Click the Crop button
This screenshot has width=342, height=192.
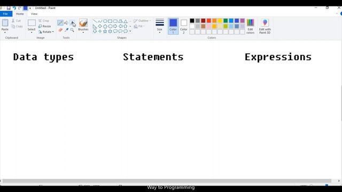coord(44,21)
